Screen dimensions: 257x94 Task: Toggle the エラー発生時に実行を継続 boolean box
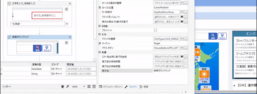[x=182, y=57]
